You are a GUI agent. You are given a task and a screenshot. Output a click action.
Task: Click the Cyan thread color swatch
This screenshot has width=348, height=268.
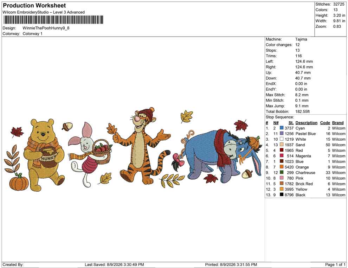[x=282, y=128]
